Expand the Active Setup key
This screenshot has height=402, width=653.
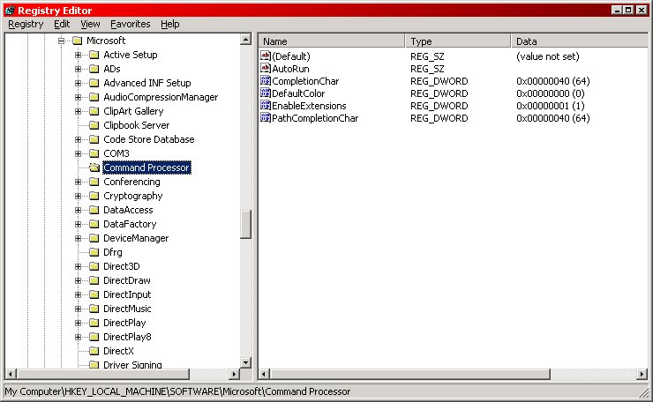[x=78, y=55]
